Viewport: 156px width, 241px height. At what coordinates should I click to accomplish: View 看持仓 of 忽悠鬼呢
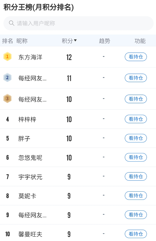point(136,157)
